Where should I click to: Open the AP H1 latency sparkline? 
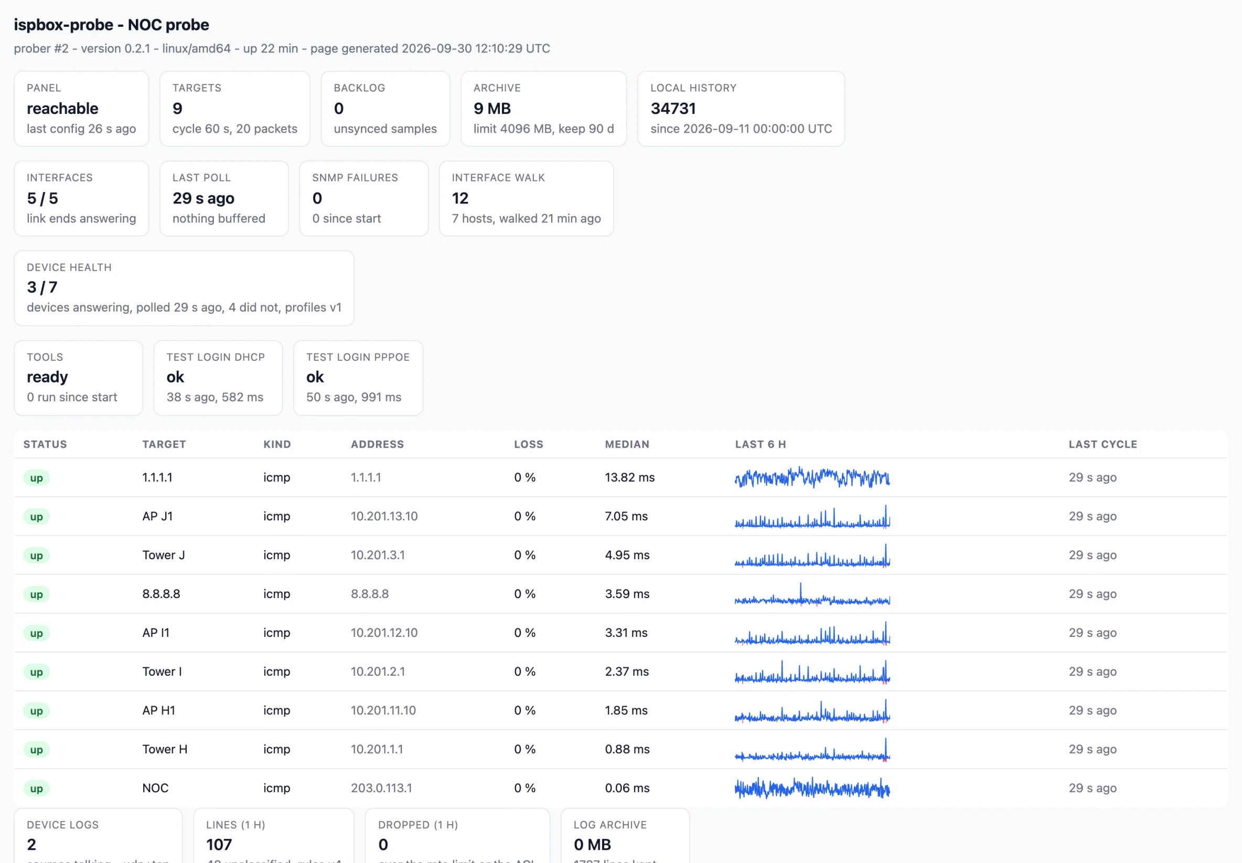(812, 711)
